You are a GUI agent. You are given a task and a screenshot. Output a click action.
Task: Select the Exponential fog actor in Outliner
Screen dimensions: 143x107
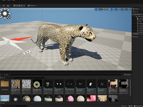(x=140, y=20)
